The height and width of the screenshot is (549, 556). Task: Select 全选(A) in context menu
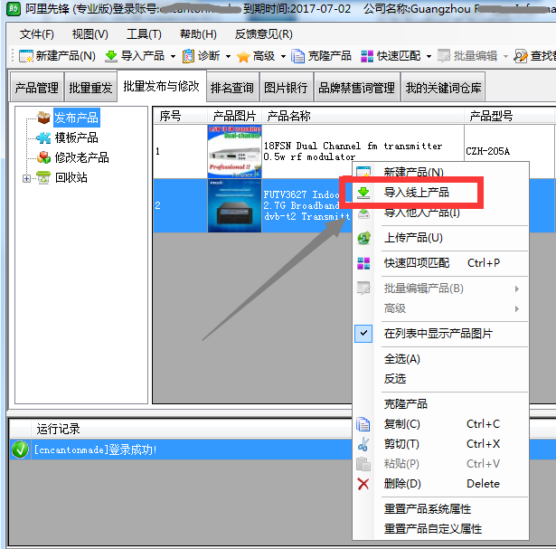point(401,359)
